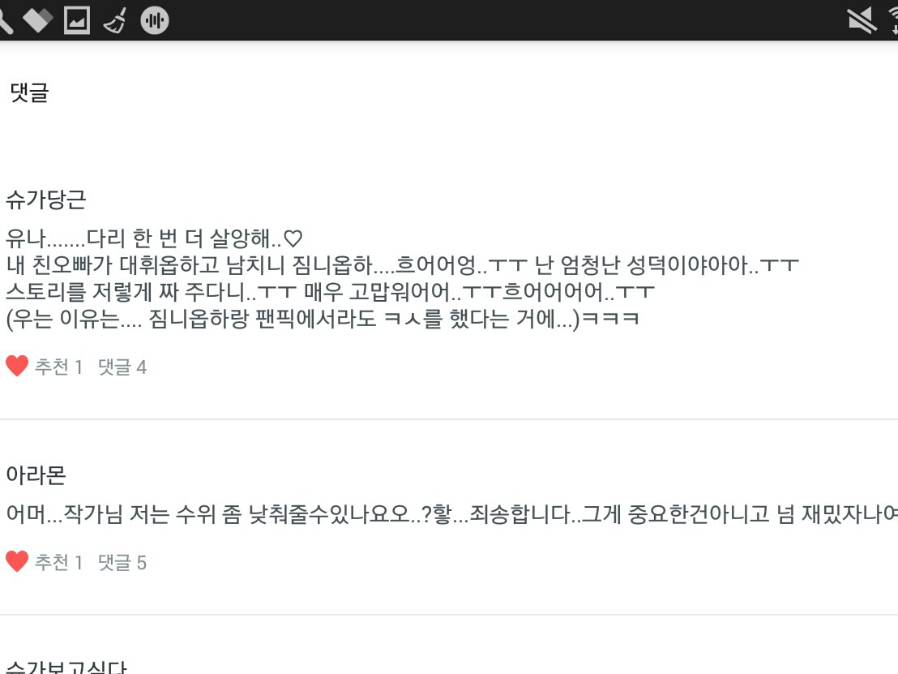Open the diamond tag notification icon
Screen dimensions: 898x674
[x=38, y=20]
